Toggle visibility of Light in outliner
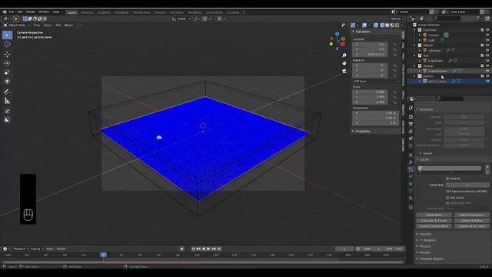 [x=487, y=40]
